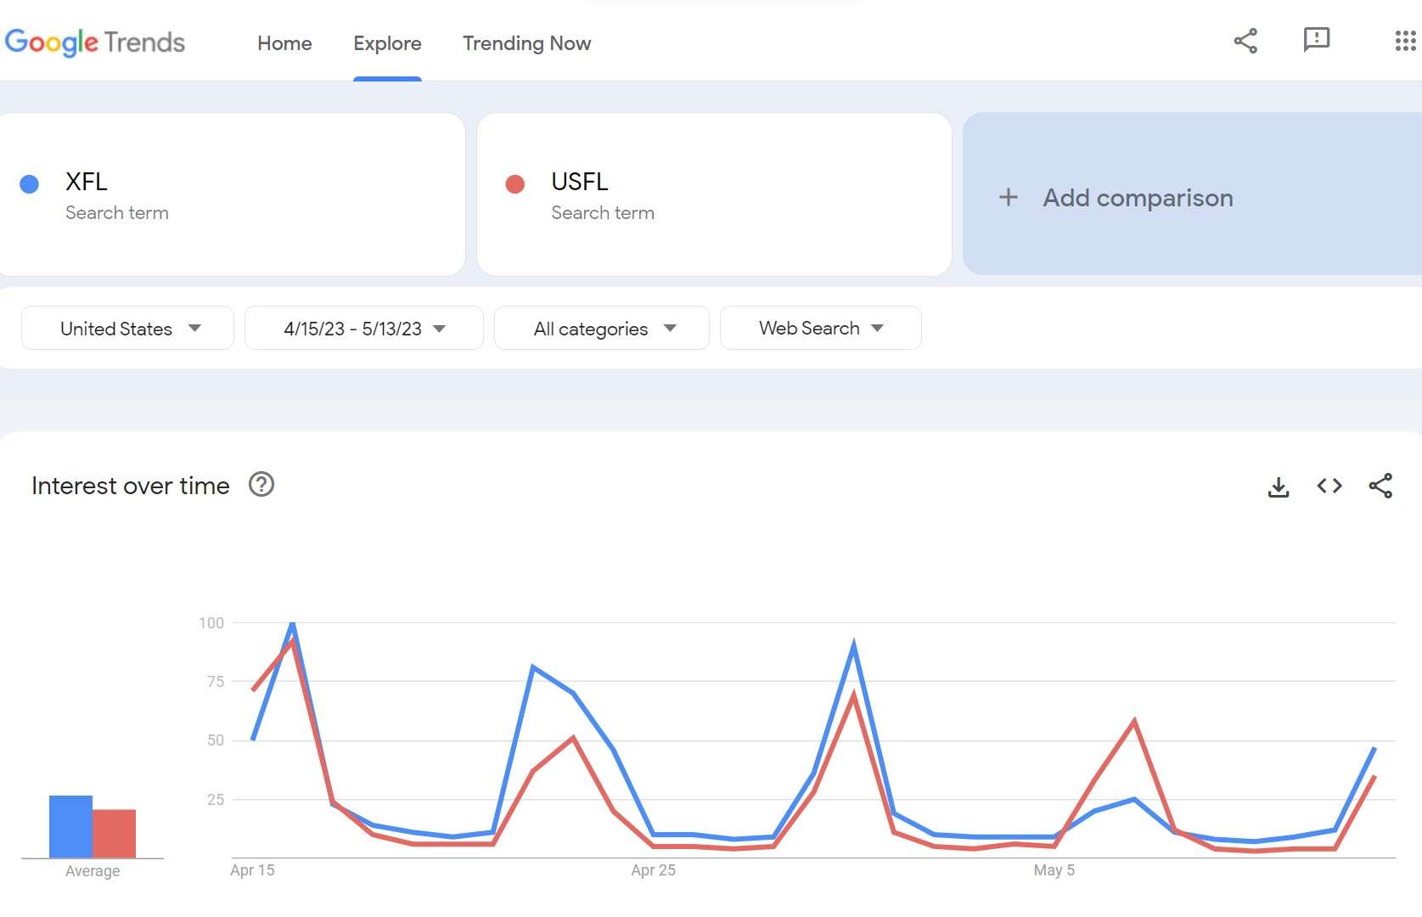Go to the Home tab
The height and width of the screenshot is (917, 1422).
pos(284,43)
